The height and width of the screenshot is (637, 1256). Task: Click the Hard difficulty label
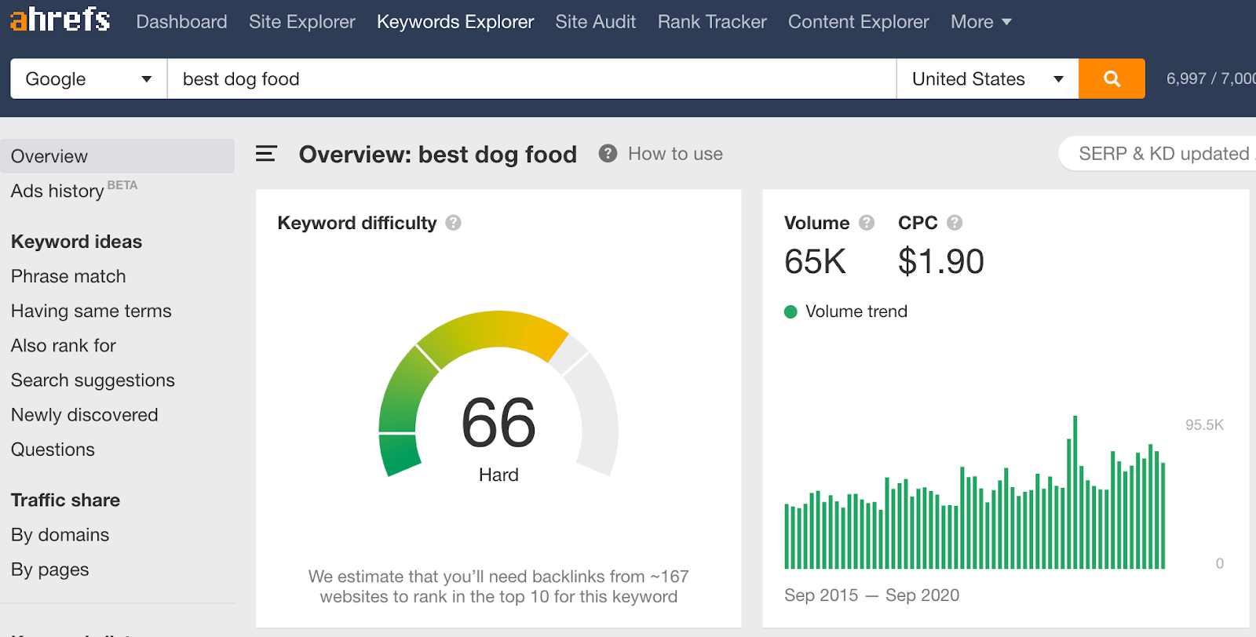[x=498, y=475]
